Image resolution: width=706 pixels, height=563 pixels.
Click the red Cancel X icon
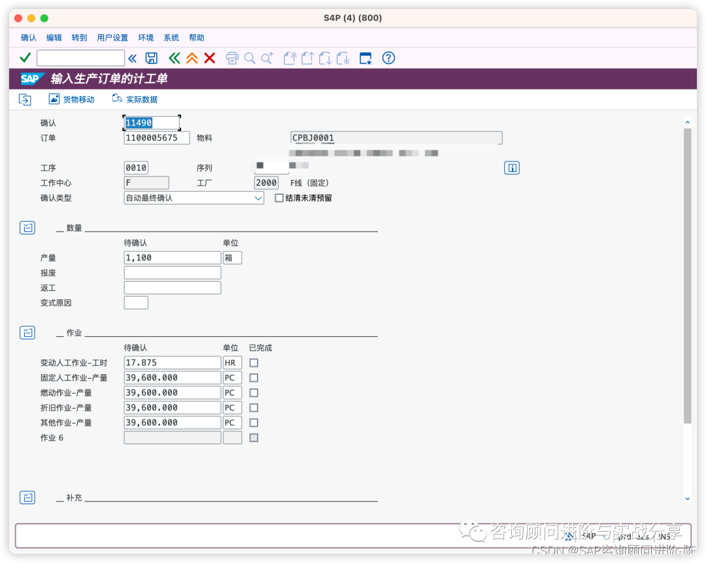point(209,58)
